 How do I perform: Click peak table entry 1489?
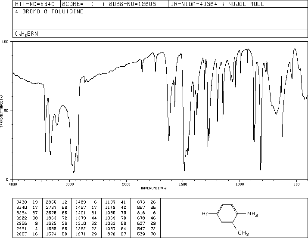pos(81,202)
